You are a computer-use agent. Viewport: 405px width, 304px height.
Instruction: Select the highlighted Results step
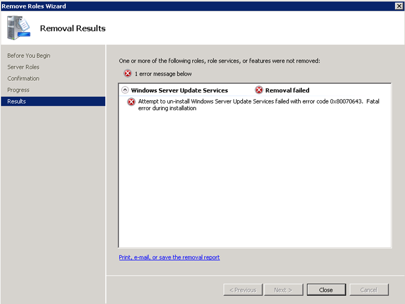point(17,101)
